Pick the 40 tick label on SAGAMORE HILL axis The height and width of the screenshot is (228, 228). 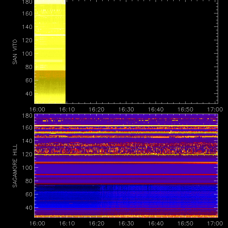[x=29, y=208]
